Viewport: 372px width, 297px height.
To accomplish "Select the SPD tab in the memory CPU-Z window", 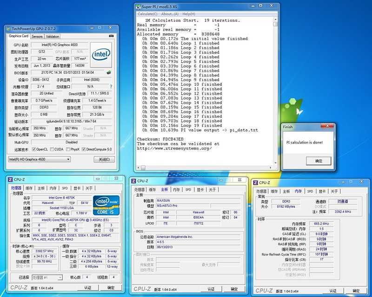I will (x=310, y=191).
